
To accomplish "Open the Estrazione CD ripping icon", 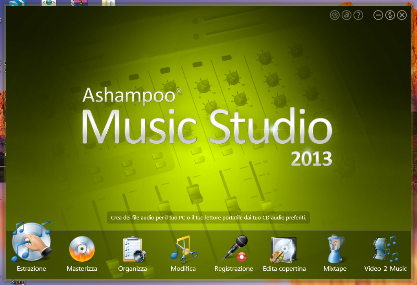I will [31, 242].
